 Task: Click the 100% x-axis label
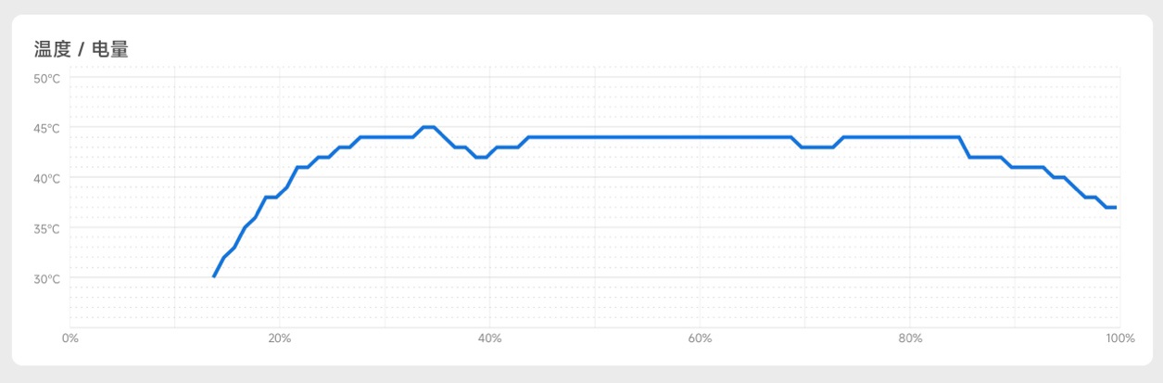(1120, 338)
